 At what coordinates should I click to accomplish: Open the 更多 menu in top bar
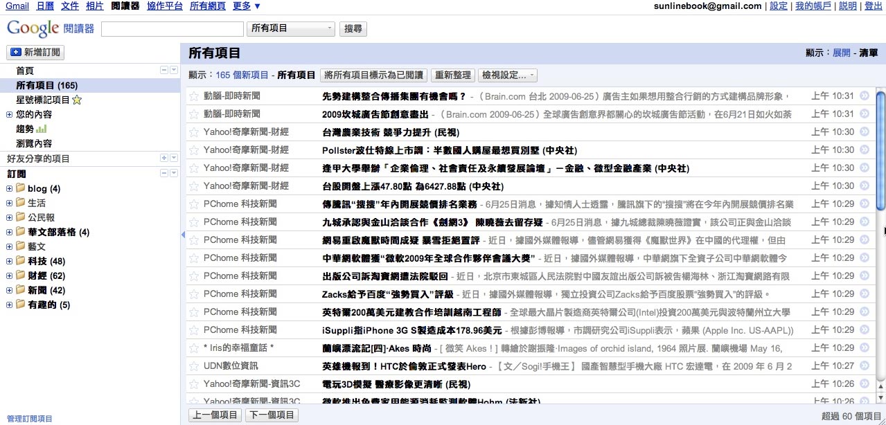click(247, 6)
